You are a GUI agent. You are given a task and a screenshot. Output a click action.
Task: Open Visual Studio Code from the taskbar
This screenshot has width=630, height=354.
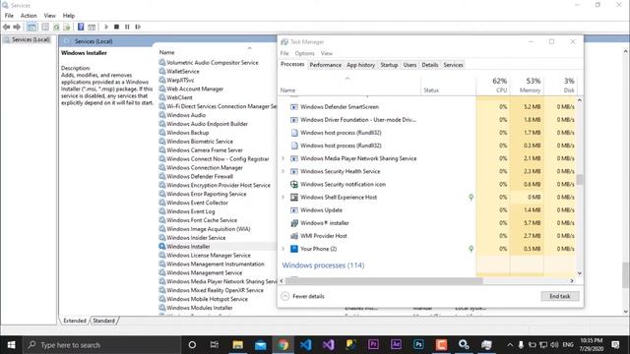305,345
